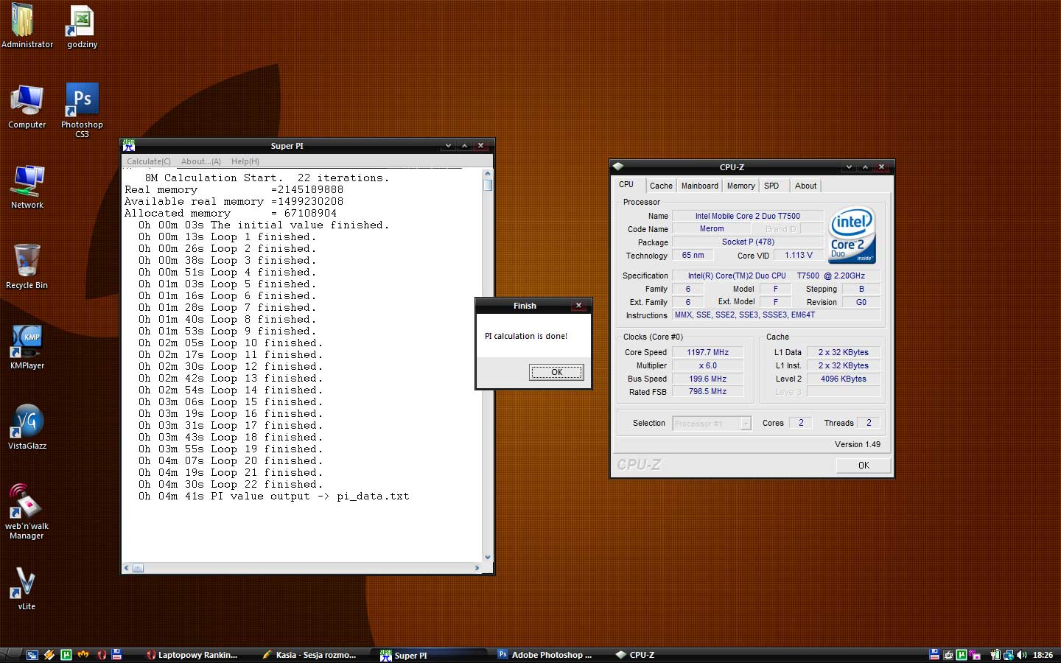Click the floppy disk quick launch icon

pos(116,655)
